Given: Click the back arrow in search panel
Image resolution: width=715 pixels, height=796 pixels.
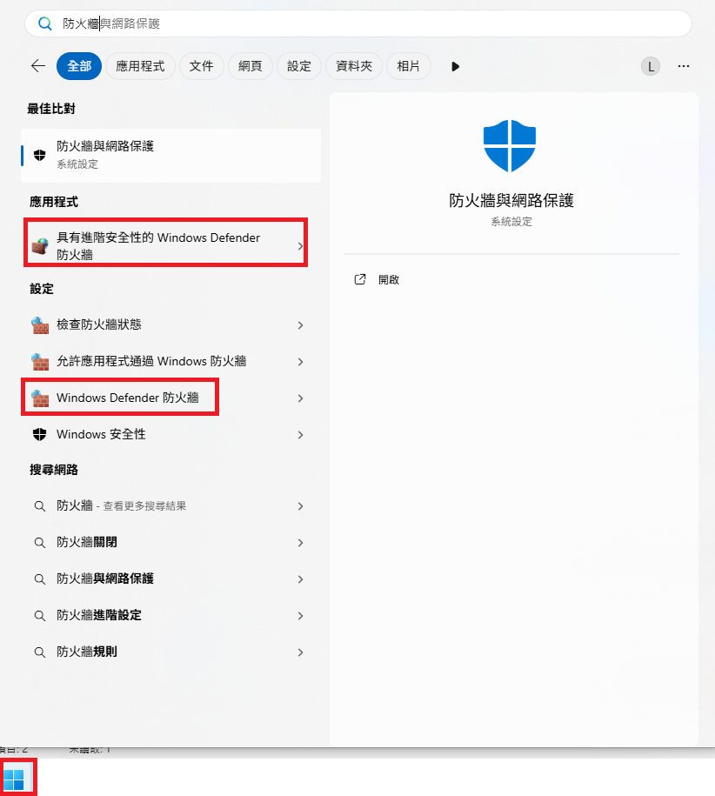Looking at the screenshot, I should pyautogui.click(x=37, y=66).
